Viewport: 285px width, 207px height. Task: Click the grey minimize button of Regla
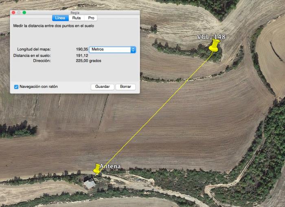(19, 12)
